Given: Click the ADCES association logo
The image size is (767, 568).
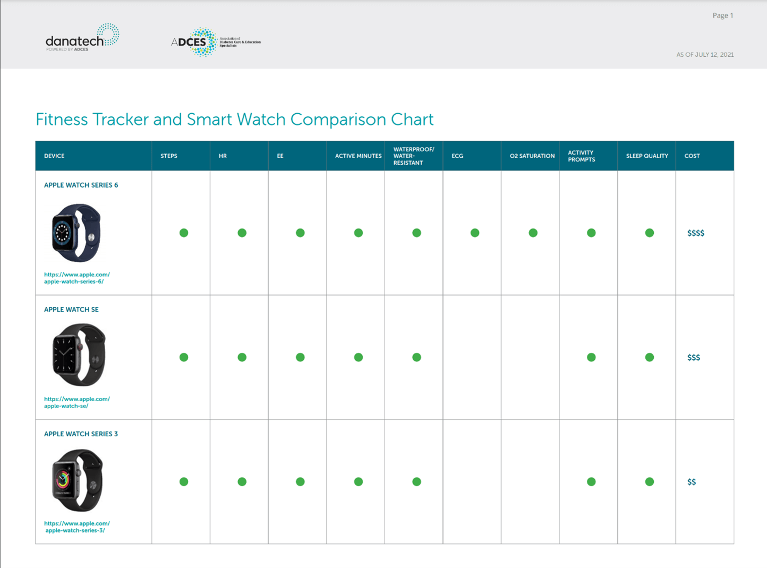Looking at the screenshot, I should click(x=216, y=42).
